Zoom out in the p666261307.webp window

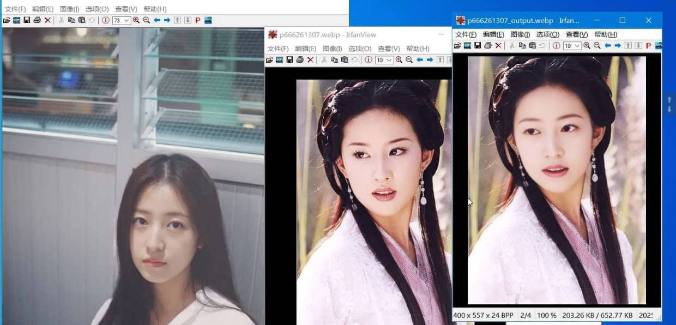pyautogui.click(x=409, y=60)
